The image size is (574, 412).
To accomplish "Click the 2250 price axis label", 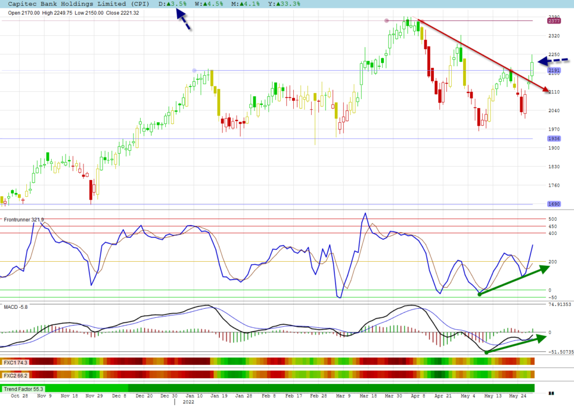I will tap(554, 54).
